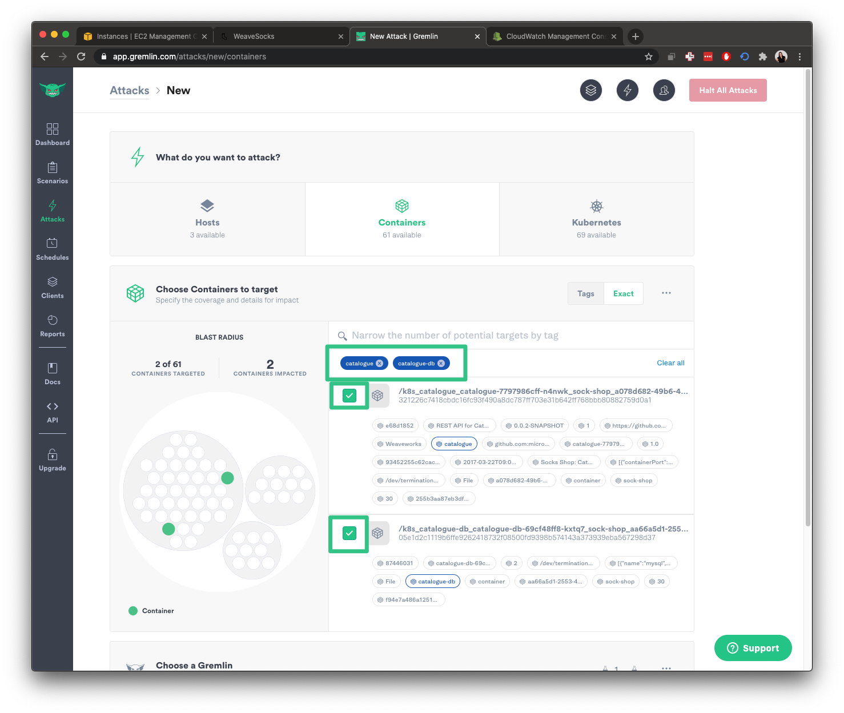Go back in browser history
Screen dimensions: 844x713
[45, 57]
